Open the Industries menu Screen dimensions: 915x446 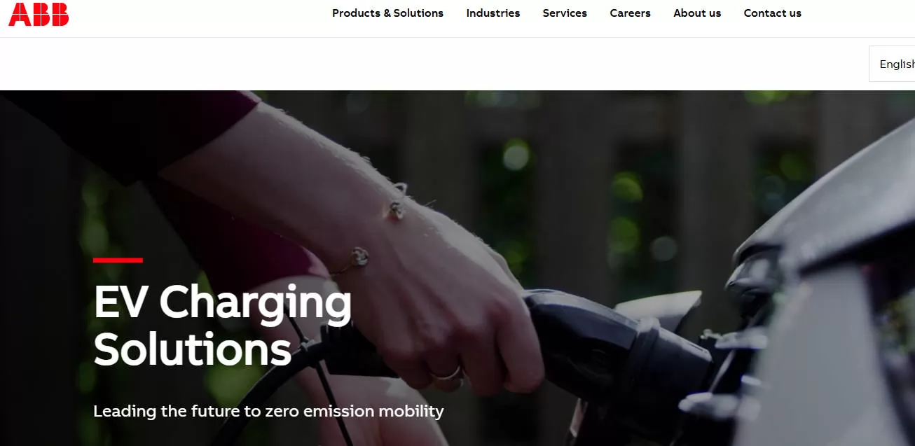[493, 13]
